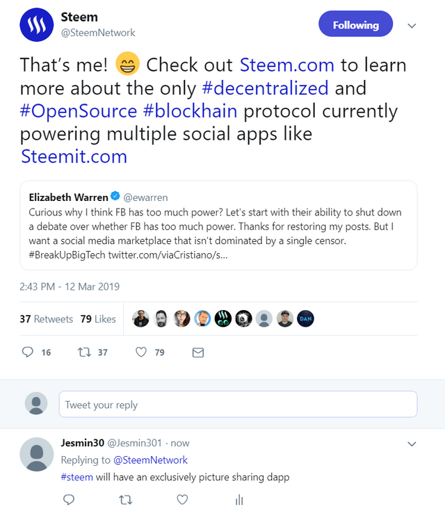Like Jesmin30's reply with heart icon

coord(182,500)
